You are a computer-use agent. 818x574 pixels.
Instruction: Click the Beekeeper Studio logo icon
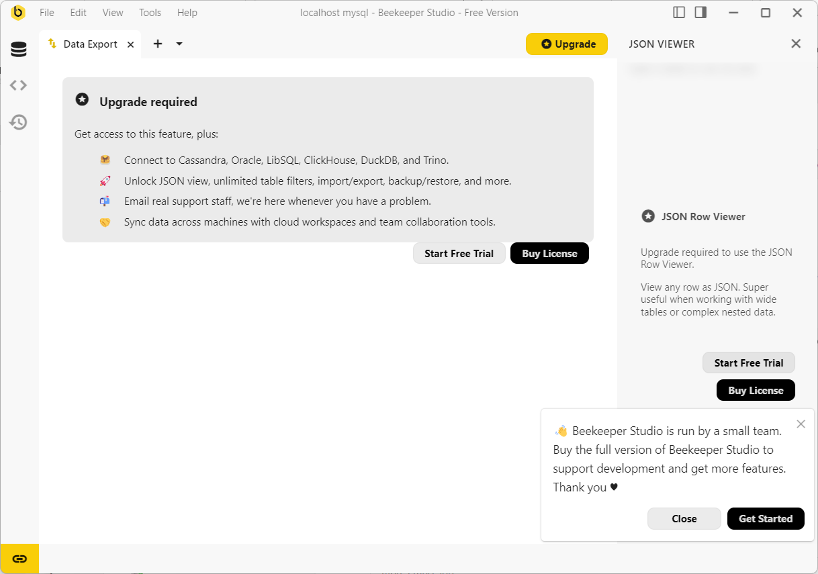[x=19, y=12]
